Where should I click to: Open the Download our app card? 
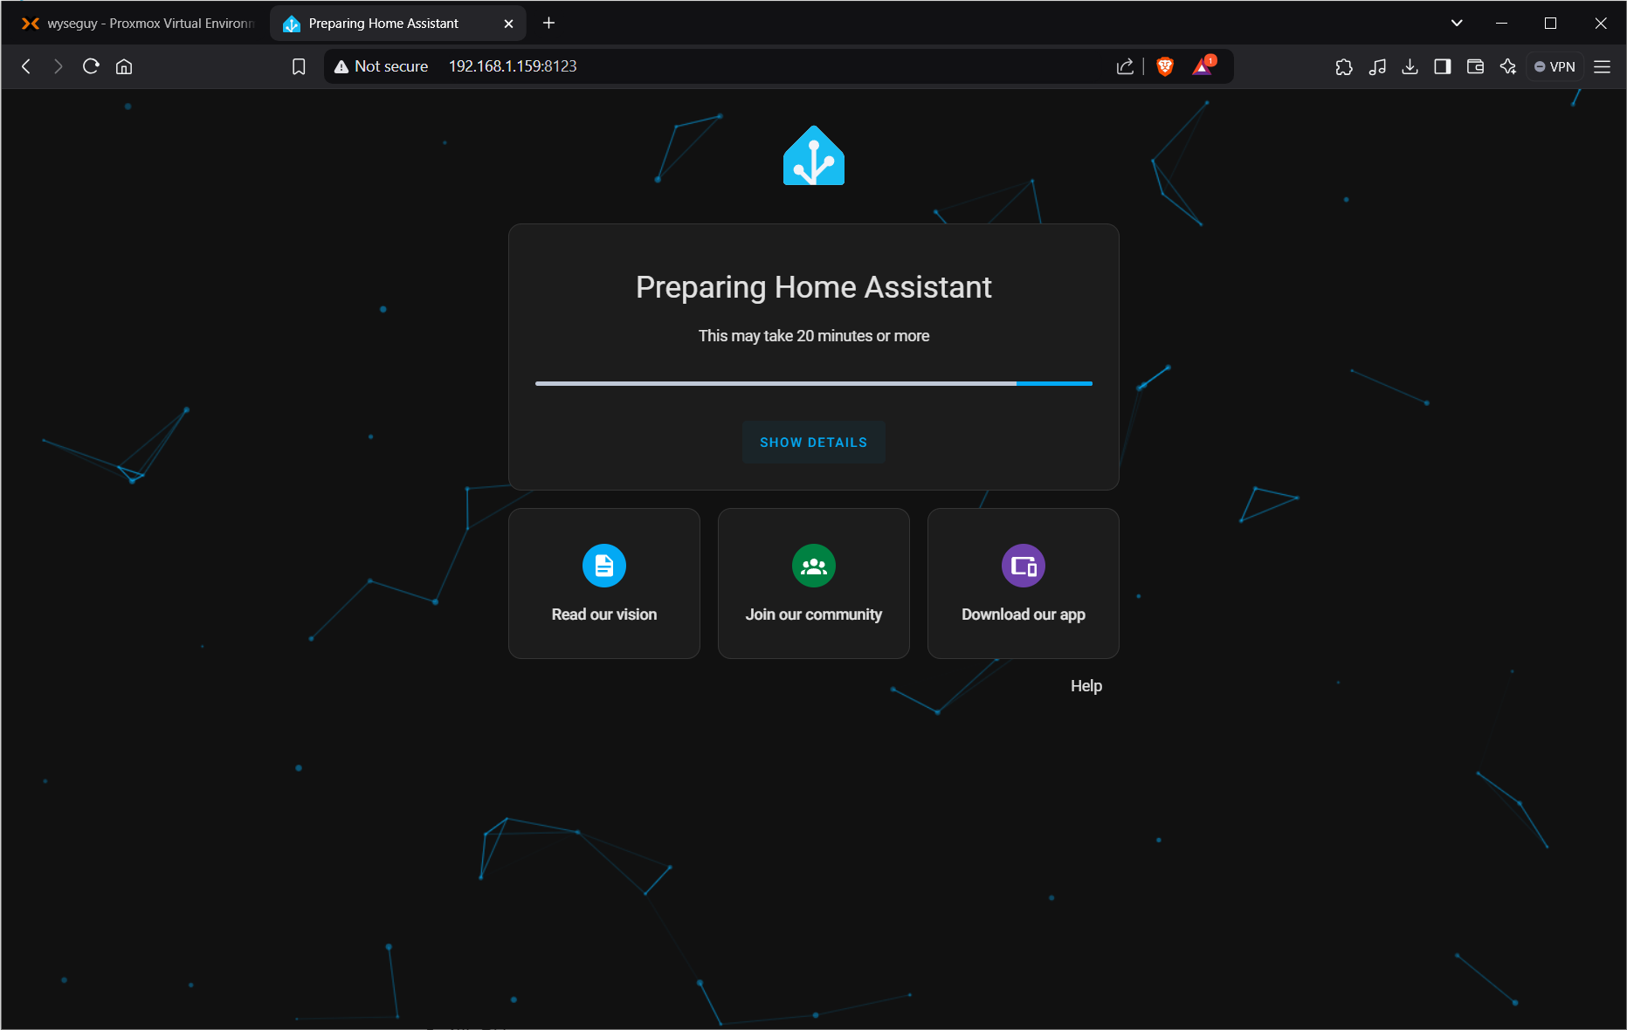click(1024, 583)
